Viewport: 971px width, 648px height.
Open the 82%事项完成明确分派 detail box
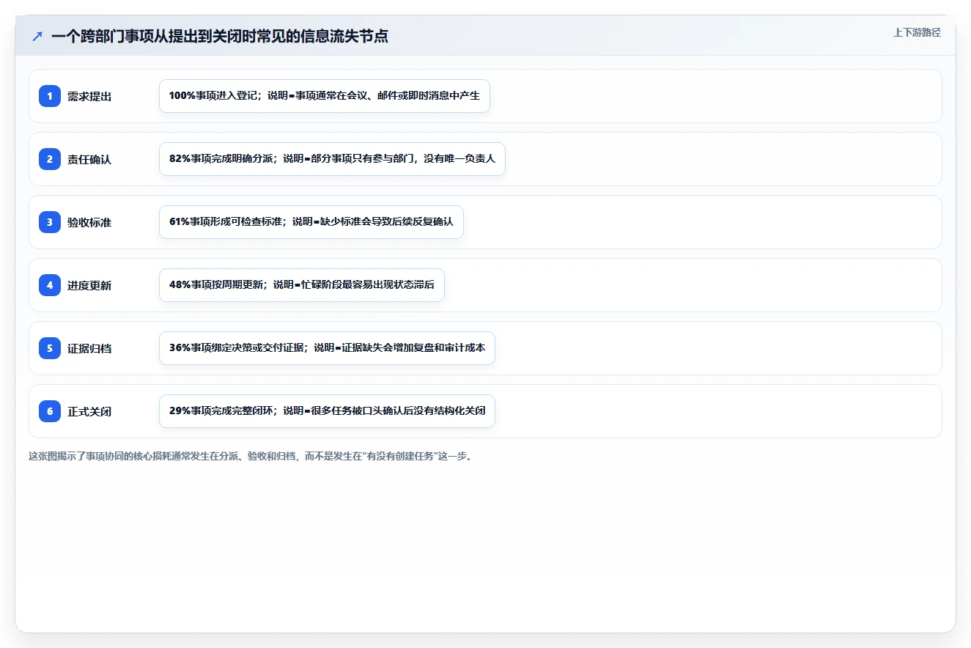click(332, 159)
